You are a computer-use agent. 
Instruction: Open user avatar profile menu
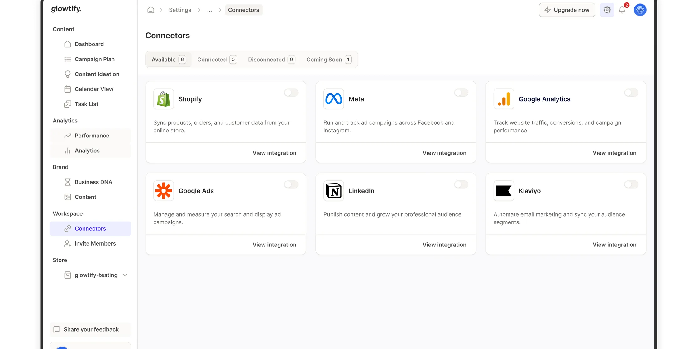640,10
